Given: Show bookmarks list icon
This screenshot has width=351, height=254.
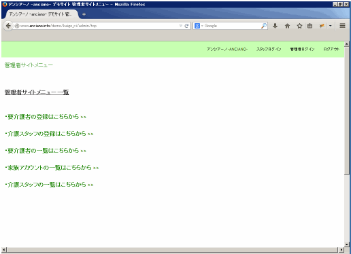Looking at the screenshot, I should tap(310, 26).
